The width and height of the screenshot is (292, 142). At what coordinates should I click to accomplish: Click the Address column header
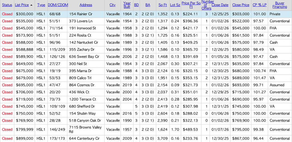click(x=86, y=5)
